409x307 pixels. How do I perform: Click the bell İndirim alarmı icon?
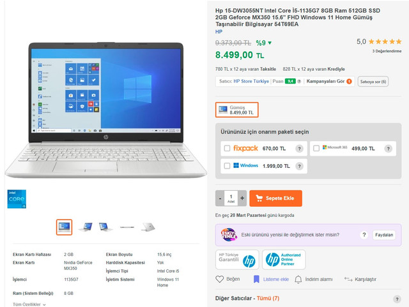298,280
